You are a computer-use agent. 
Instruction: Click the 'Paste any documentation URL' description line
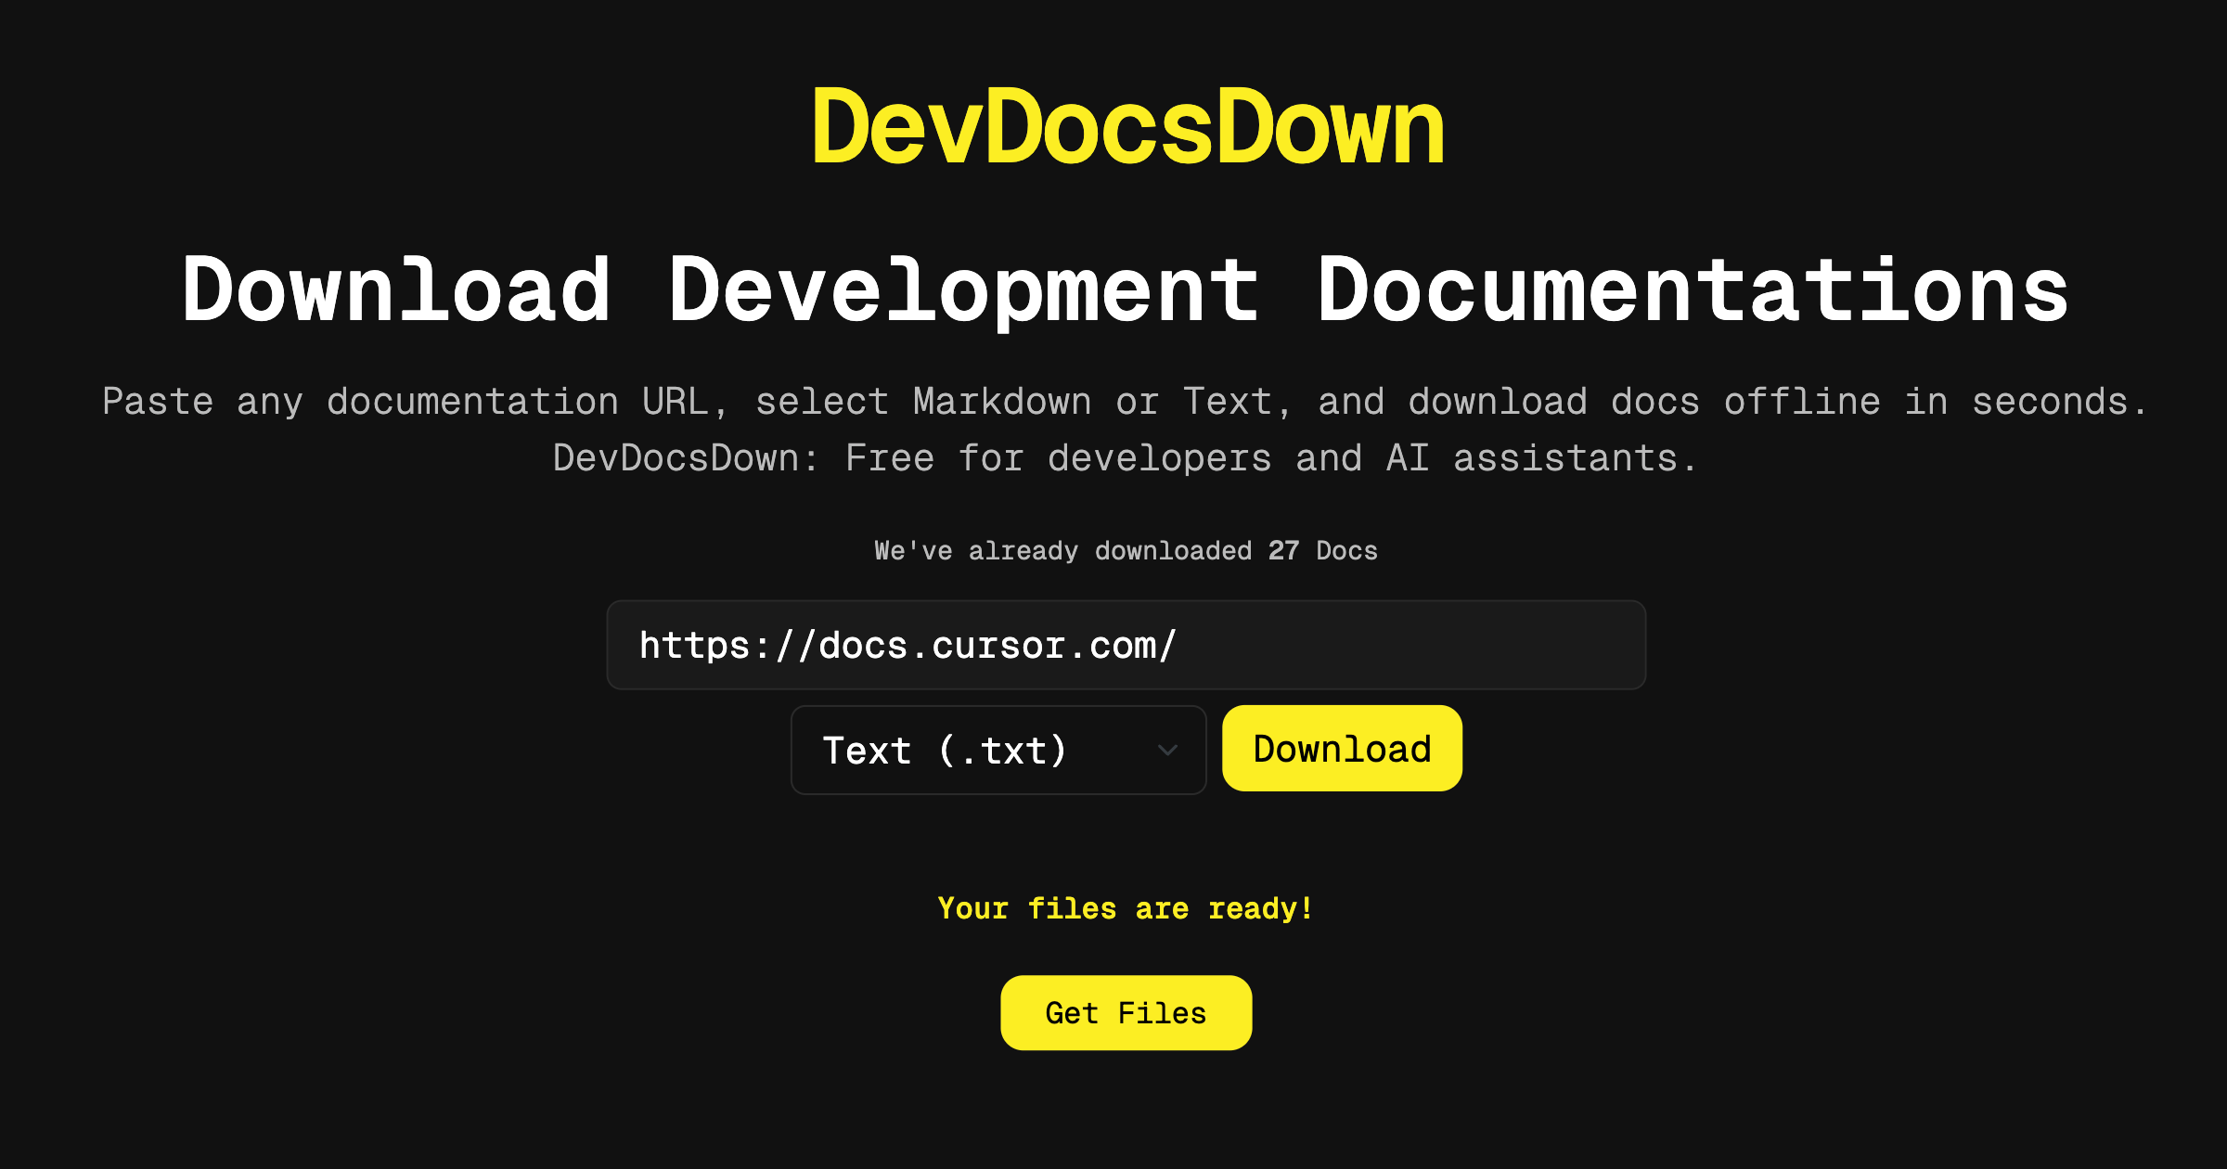pyautogui.click(x=1126, y=402)
